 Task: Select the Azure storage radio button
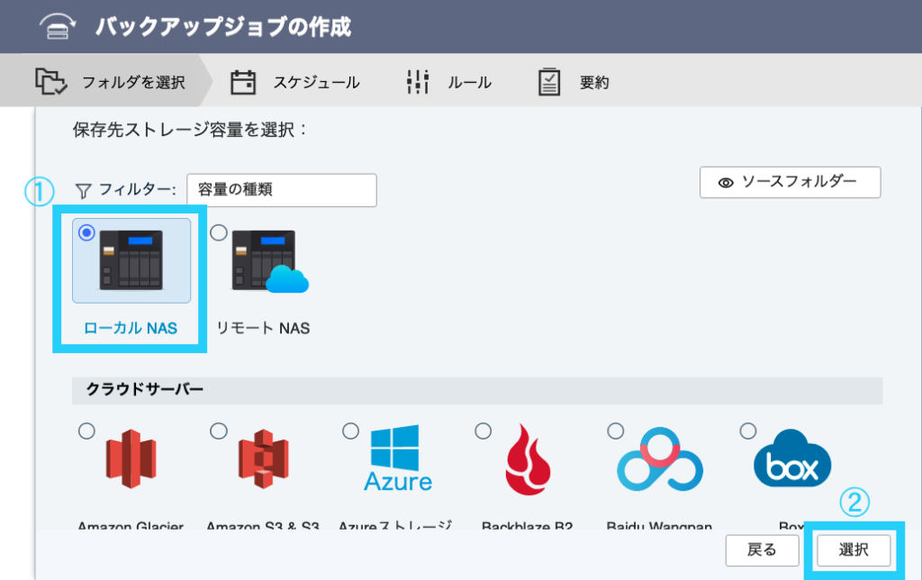350,431
